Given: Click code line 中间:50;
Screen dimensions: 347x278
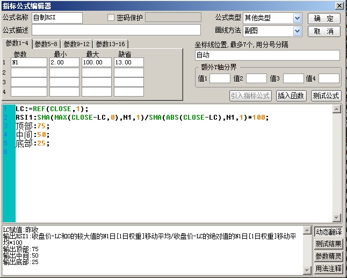Looking at the screenshot, I should pyautogui.click(x=33, y=135).
